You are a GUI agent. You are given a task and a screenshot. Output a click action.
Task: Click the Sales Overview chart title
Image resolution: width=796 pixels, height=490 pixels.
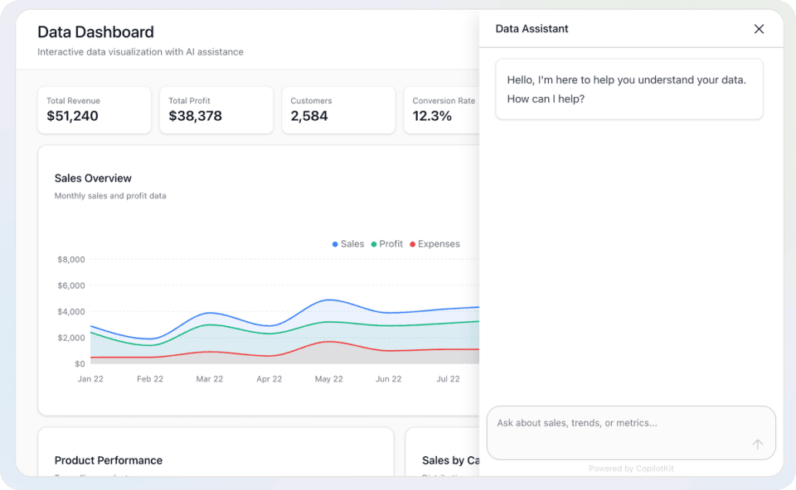(93, 178)
